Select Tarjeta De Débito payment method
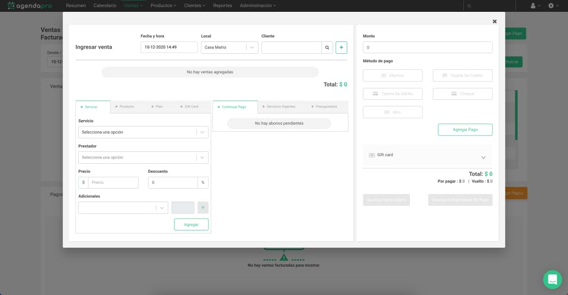The width and height of the screenshot is (568, 295). click(x=393, y=94)
